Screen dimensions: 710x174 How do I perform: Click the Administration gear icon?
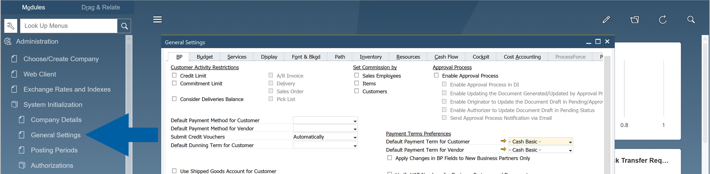(x=8, y=41)
